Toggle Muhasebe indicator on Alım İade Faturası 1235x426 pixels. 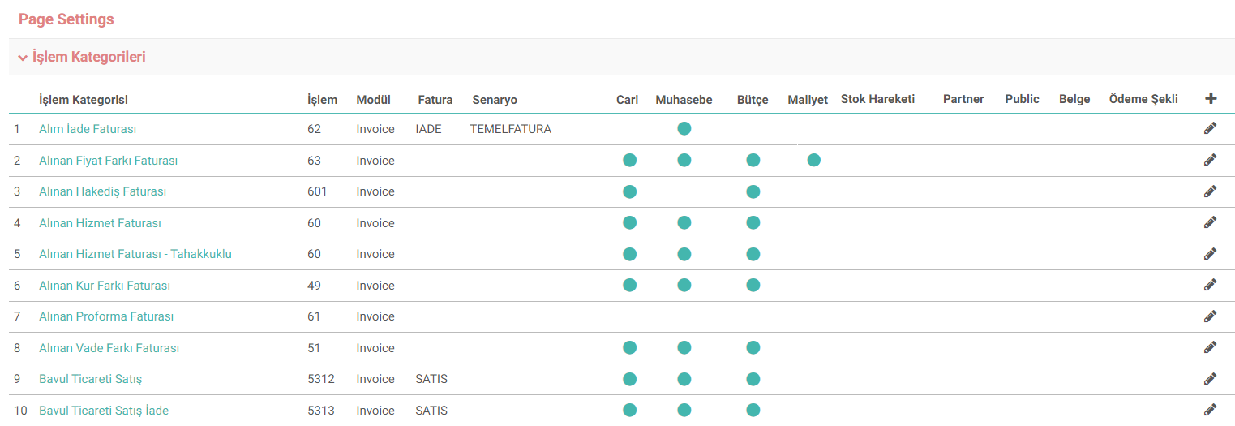[x=684, y=128]
